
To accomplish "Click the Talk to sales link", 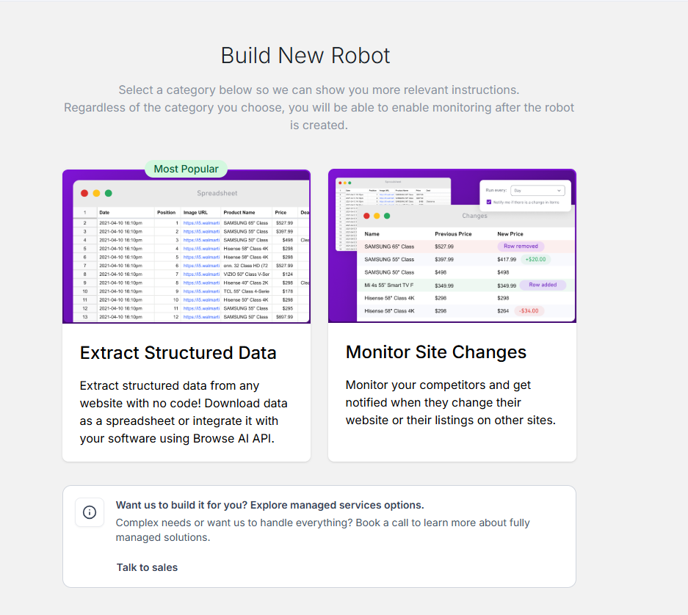I will tap(147, 567).
